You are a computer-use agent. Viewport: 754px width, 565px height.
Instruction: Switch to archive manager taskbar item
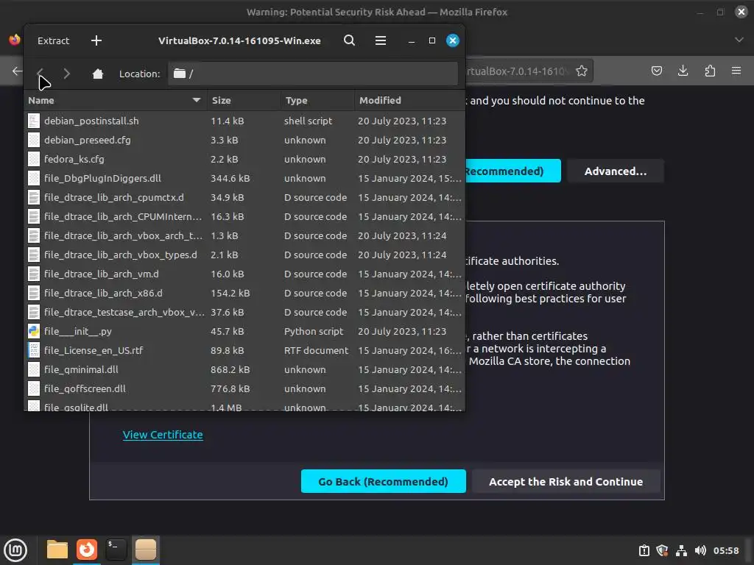click(x=146, y=550)
